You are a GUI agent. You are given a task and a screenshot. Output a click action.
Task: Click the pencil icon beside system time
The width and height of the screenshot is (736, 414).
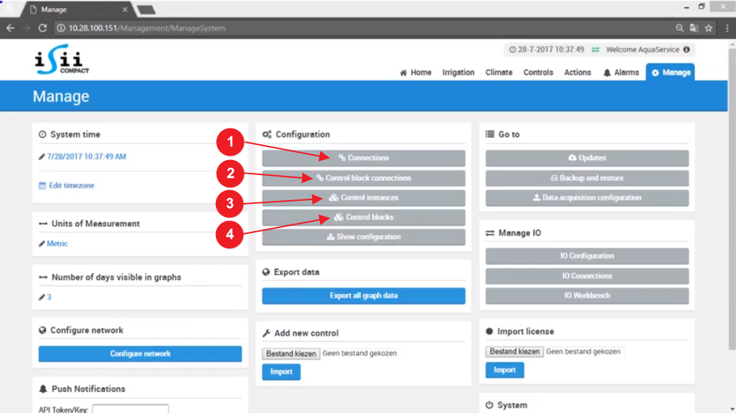coord(42,157)
